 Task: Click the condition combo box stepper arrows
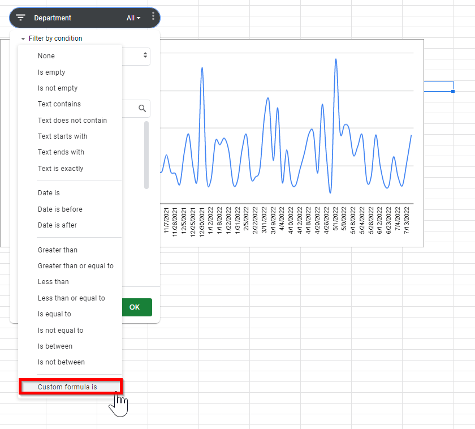point(144,56)
